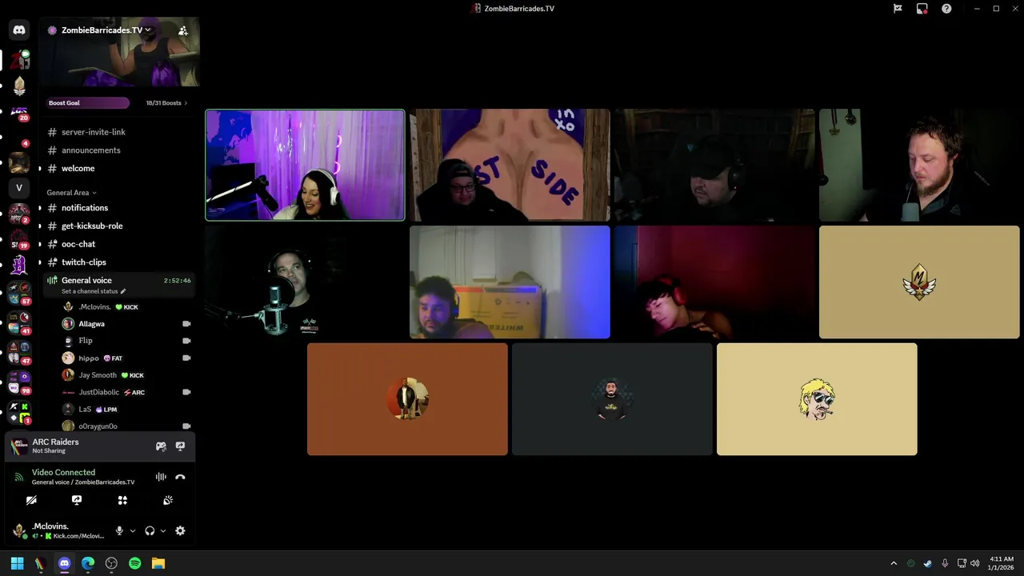Click the Boost Goal progress bar
Image resolution: width=1024 pixels, height=576 pixels.
point(87,103)
